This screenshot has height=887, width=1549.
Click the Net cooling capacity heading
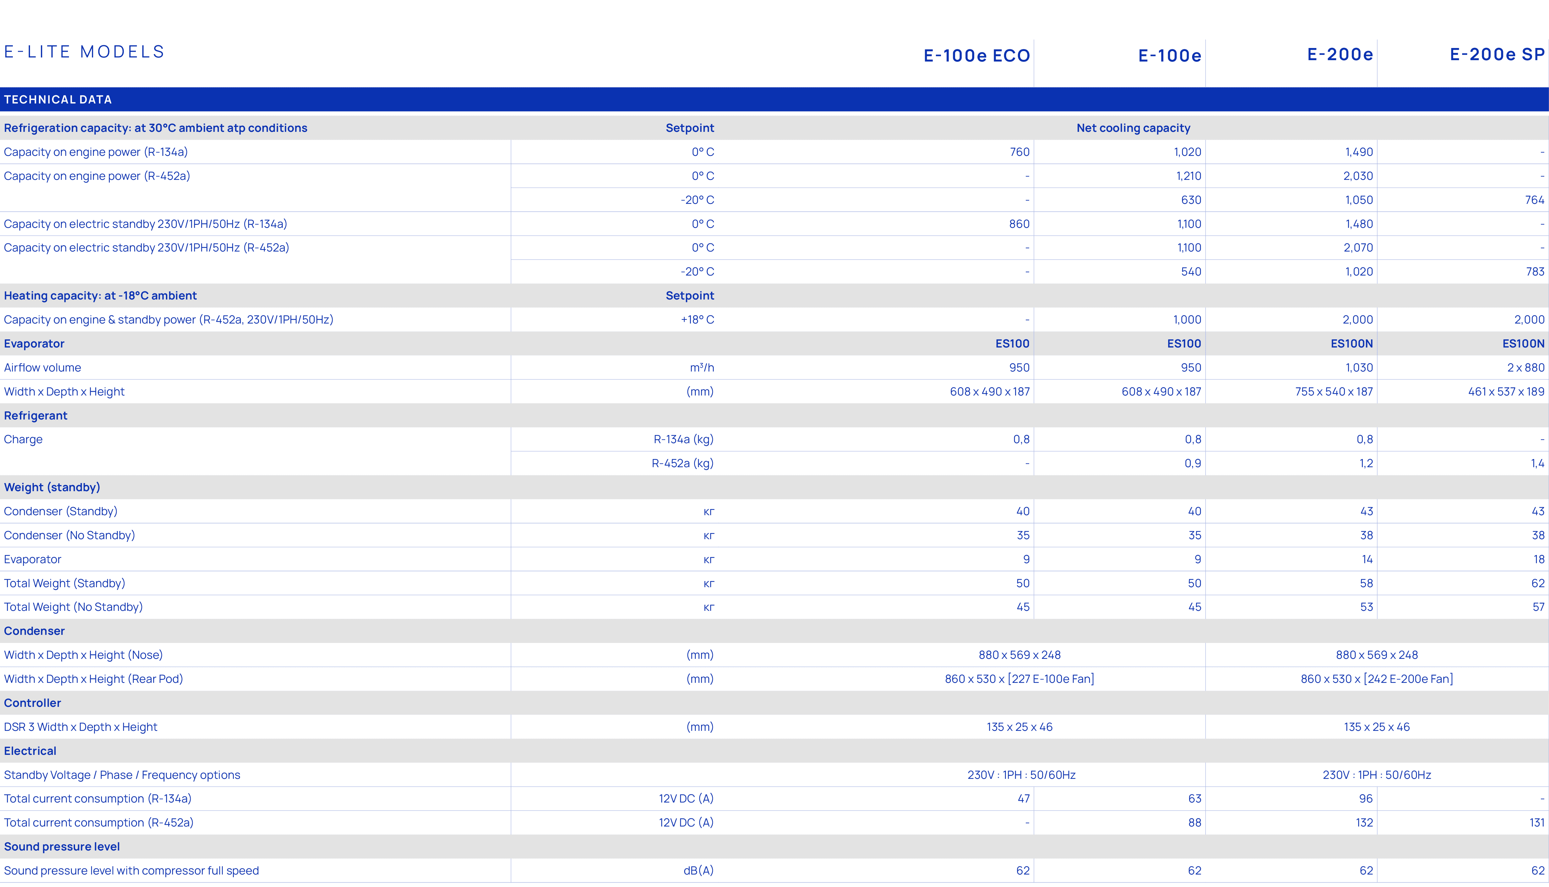pos(1133,128)
